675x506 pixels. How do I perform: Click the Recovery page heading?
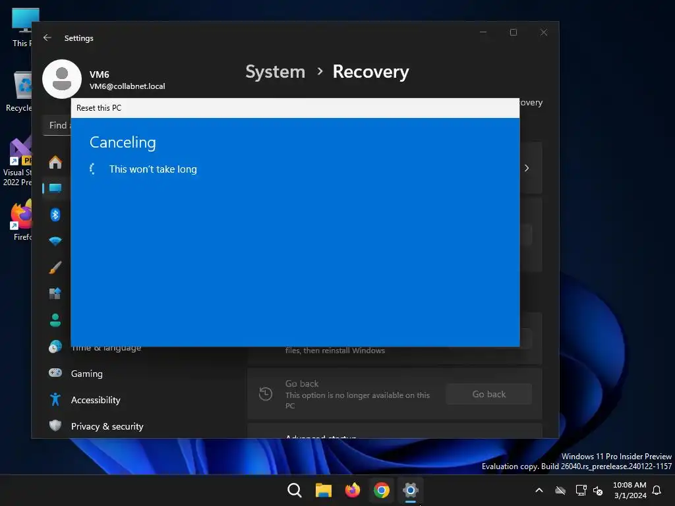pyautogui.click(x=370, y=72)
